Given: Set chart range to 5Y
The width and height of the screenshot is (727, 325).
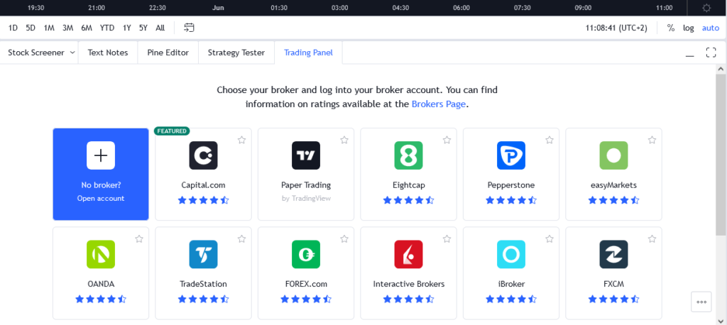Looking at the screenshot, I should [143, 28].
